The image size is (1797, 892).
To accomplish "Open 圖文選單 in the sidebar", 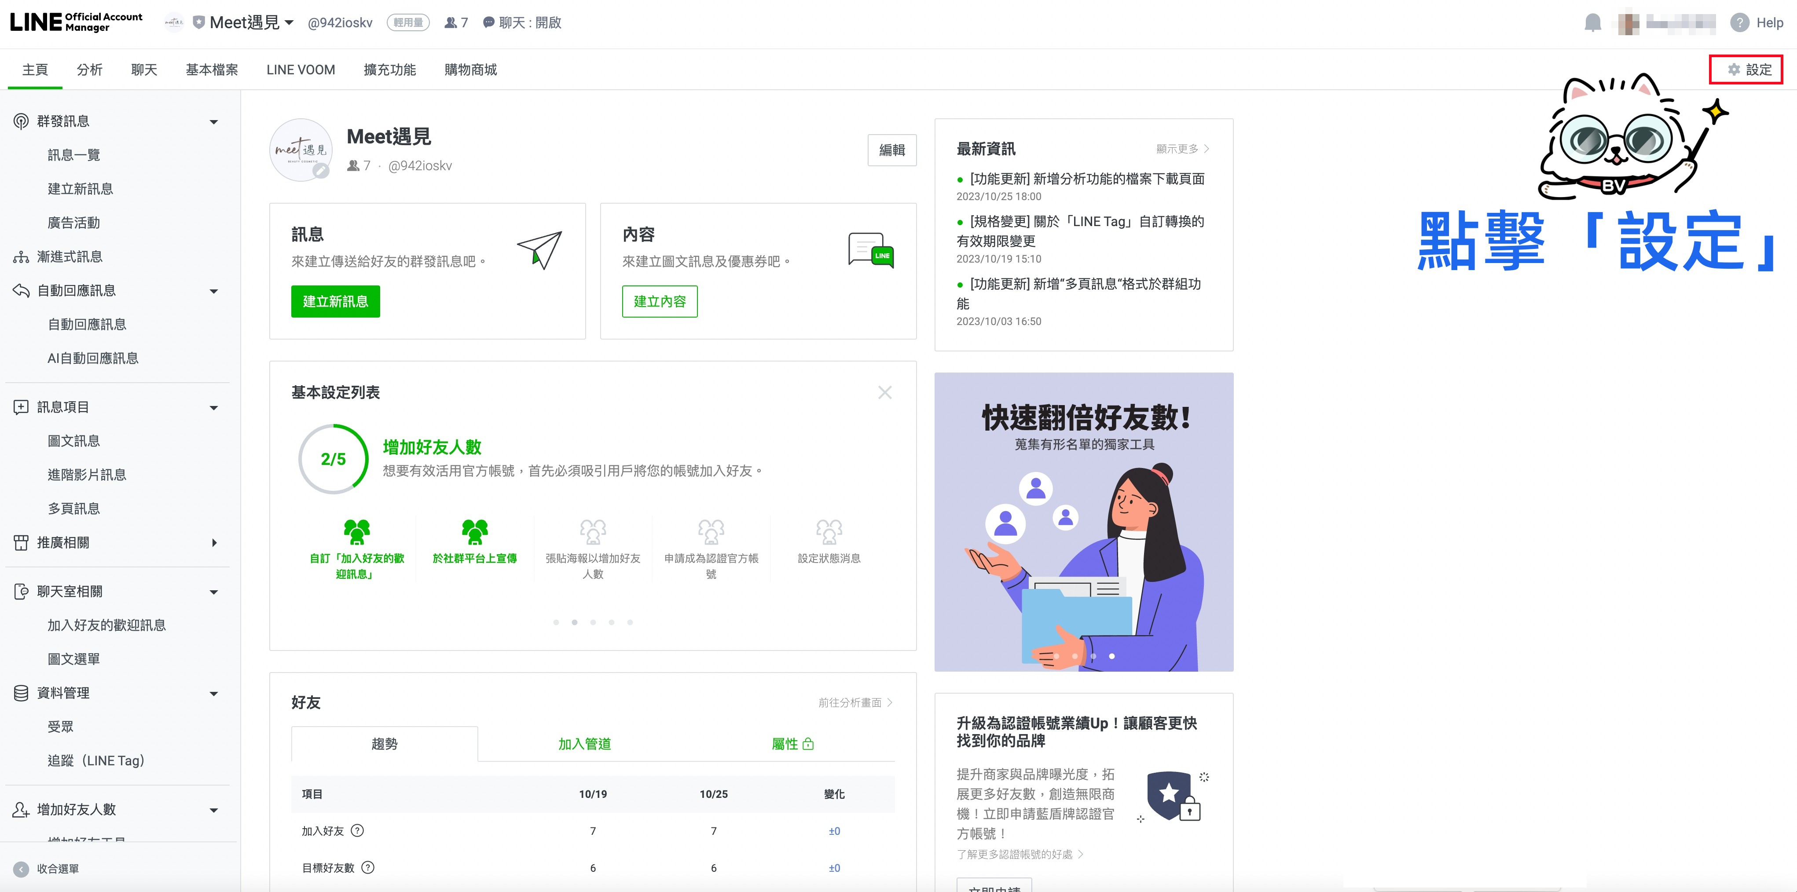I will [73, 659].
